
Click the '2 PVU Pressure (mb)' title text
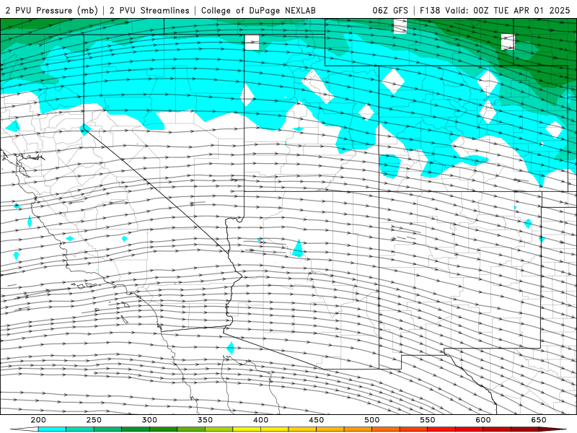[52, 10]
